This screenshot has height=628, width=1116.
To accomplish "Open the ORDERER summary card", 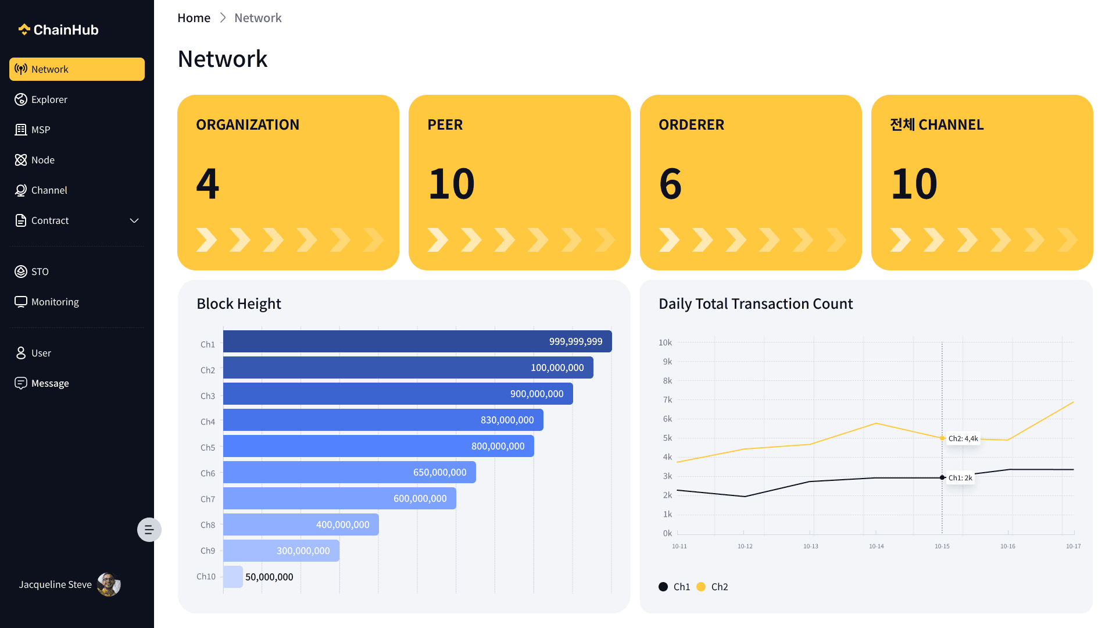I will tap(751, 183).
